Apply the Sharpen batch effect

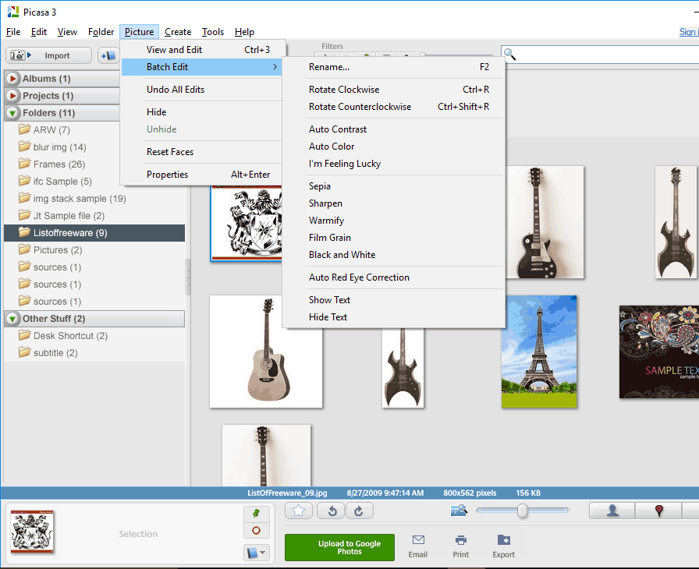pos(394,203)
